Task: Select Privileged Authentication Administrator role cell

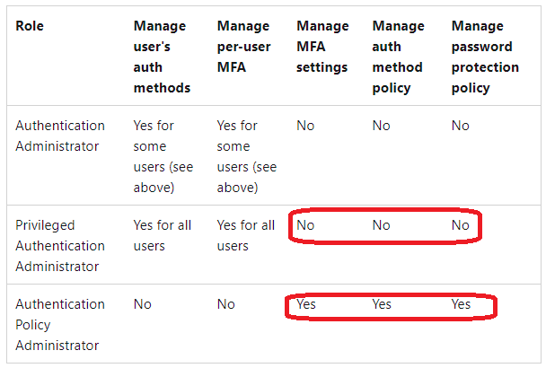Action: 60,246
